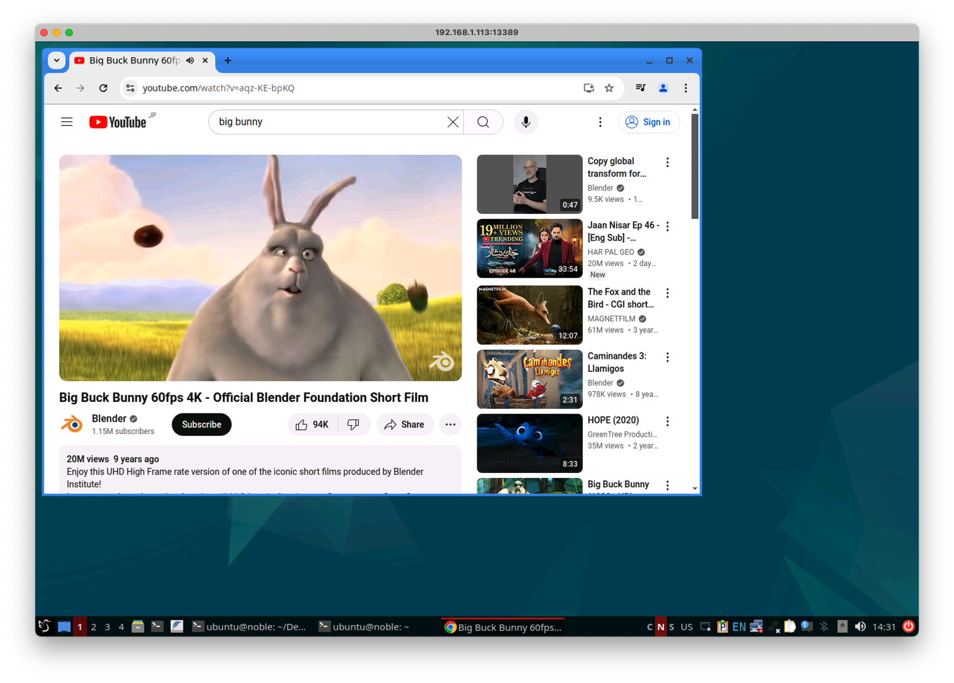
Task: Open the Chrome profile icon
Action: pos(663,88)
